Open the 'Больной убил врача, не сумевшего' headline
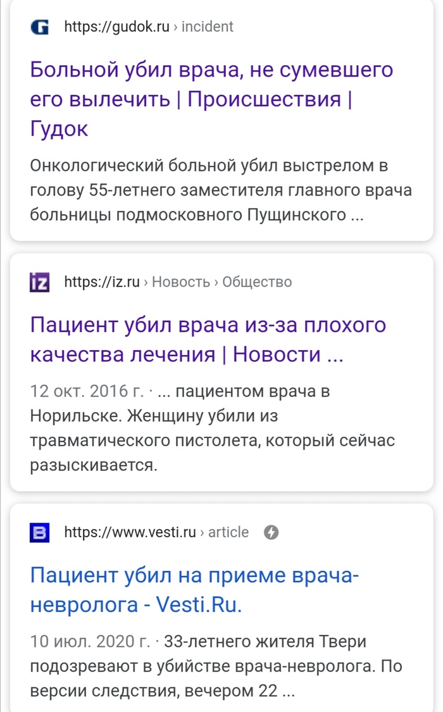 click(211, 70)
